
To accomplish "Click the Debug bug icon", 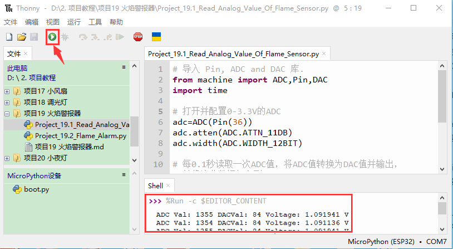I will (x=65, y=37).
